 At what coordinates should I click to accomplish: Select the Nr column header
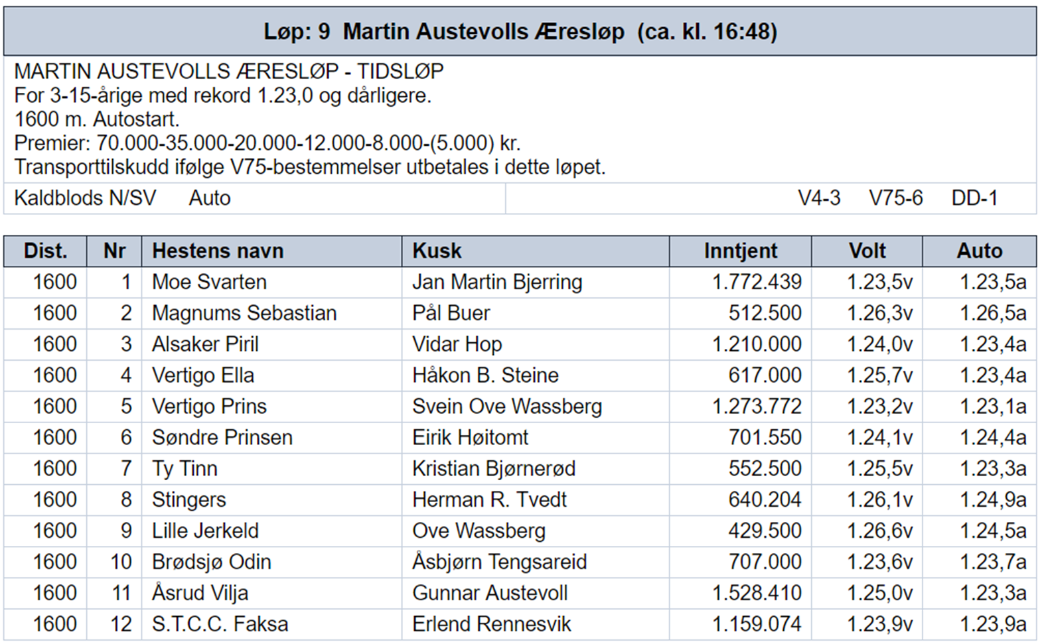click(x=114, y=251)
